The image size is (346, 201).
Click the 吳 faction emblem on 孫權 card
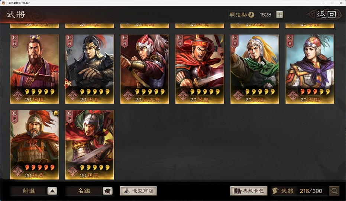[x=18, y=96]
